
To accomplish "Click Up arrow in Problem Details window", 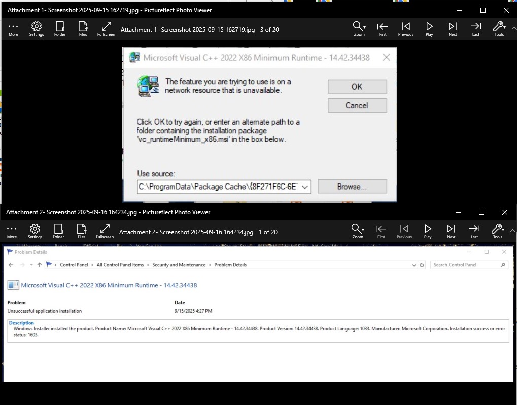I will coord(40,265).
